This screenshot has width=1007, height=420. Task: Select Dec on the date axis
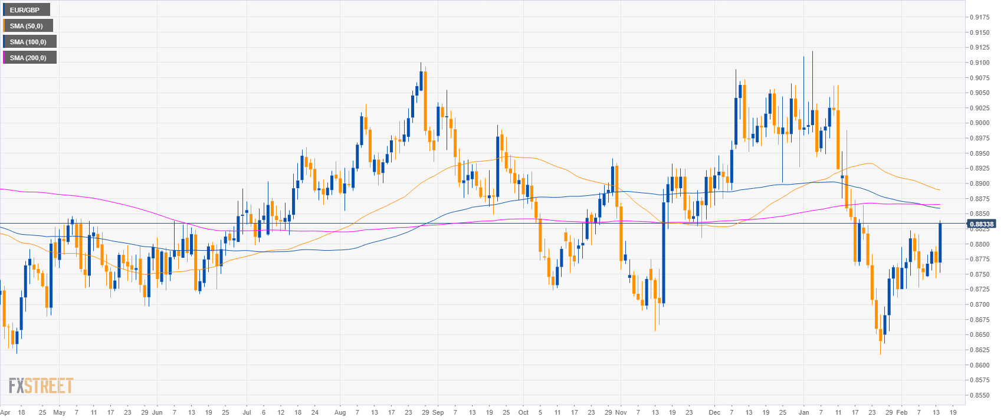pos(714,412)
